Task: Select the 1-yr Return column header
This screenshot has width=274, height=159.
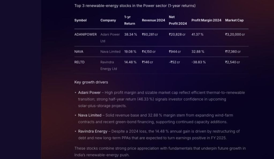Action: coord(130,20)
